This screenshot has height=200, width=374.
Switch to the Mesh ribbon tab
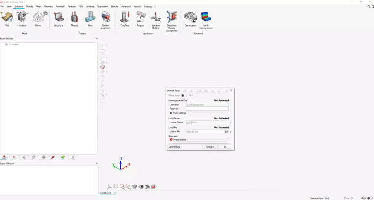(38, 7)
